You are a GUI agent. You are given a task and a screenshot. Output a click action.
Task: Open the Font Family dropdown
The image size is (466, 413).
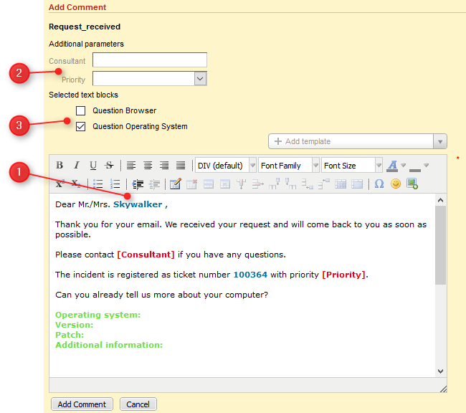coord(289,166)
